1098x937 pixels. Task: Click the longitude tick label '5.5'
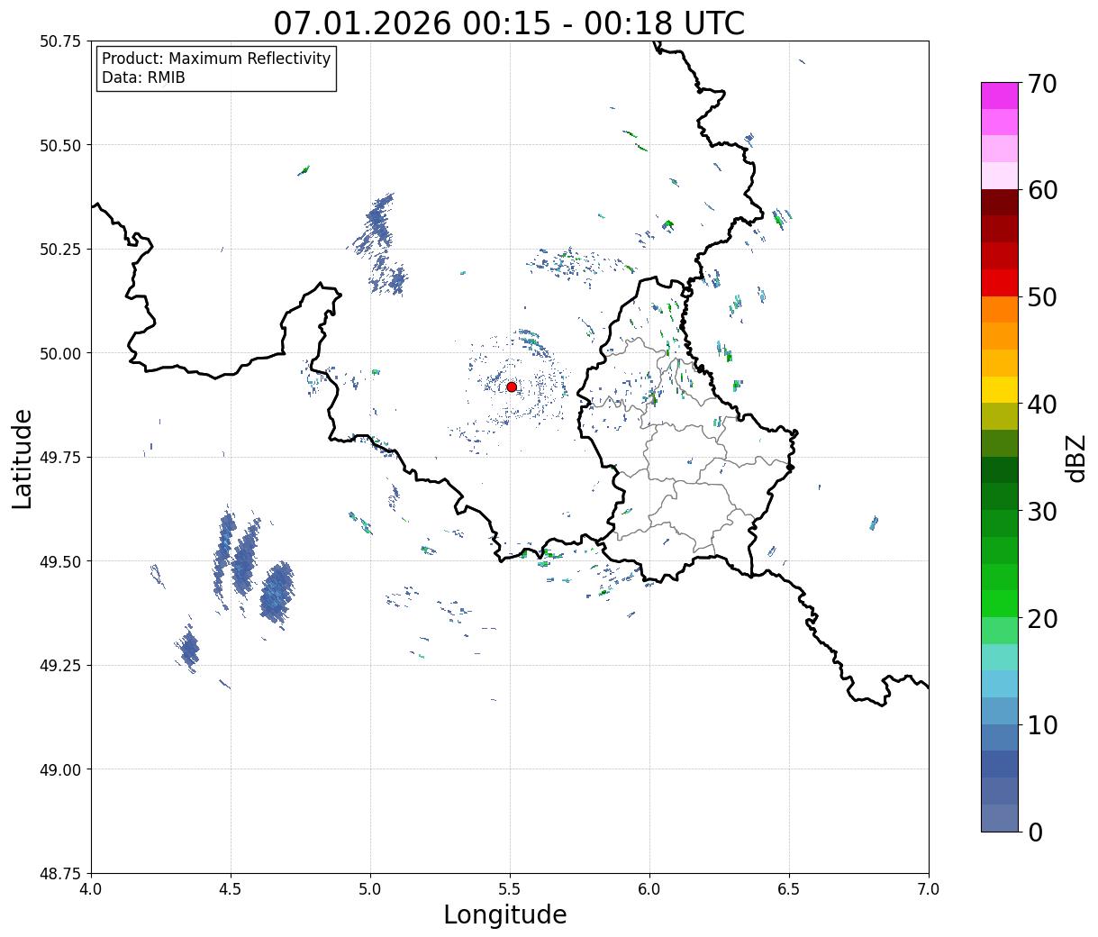point(510,889)
